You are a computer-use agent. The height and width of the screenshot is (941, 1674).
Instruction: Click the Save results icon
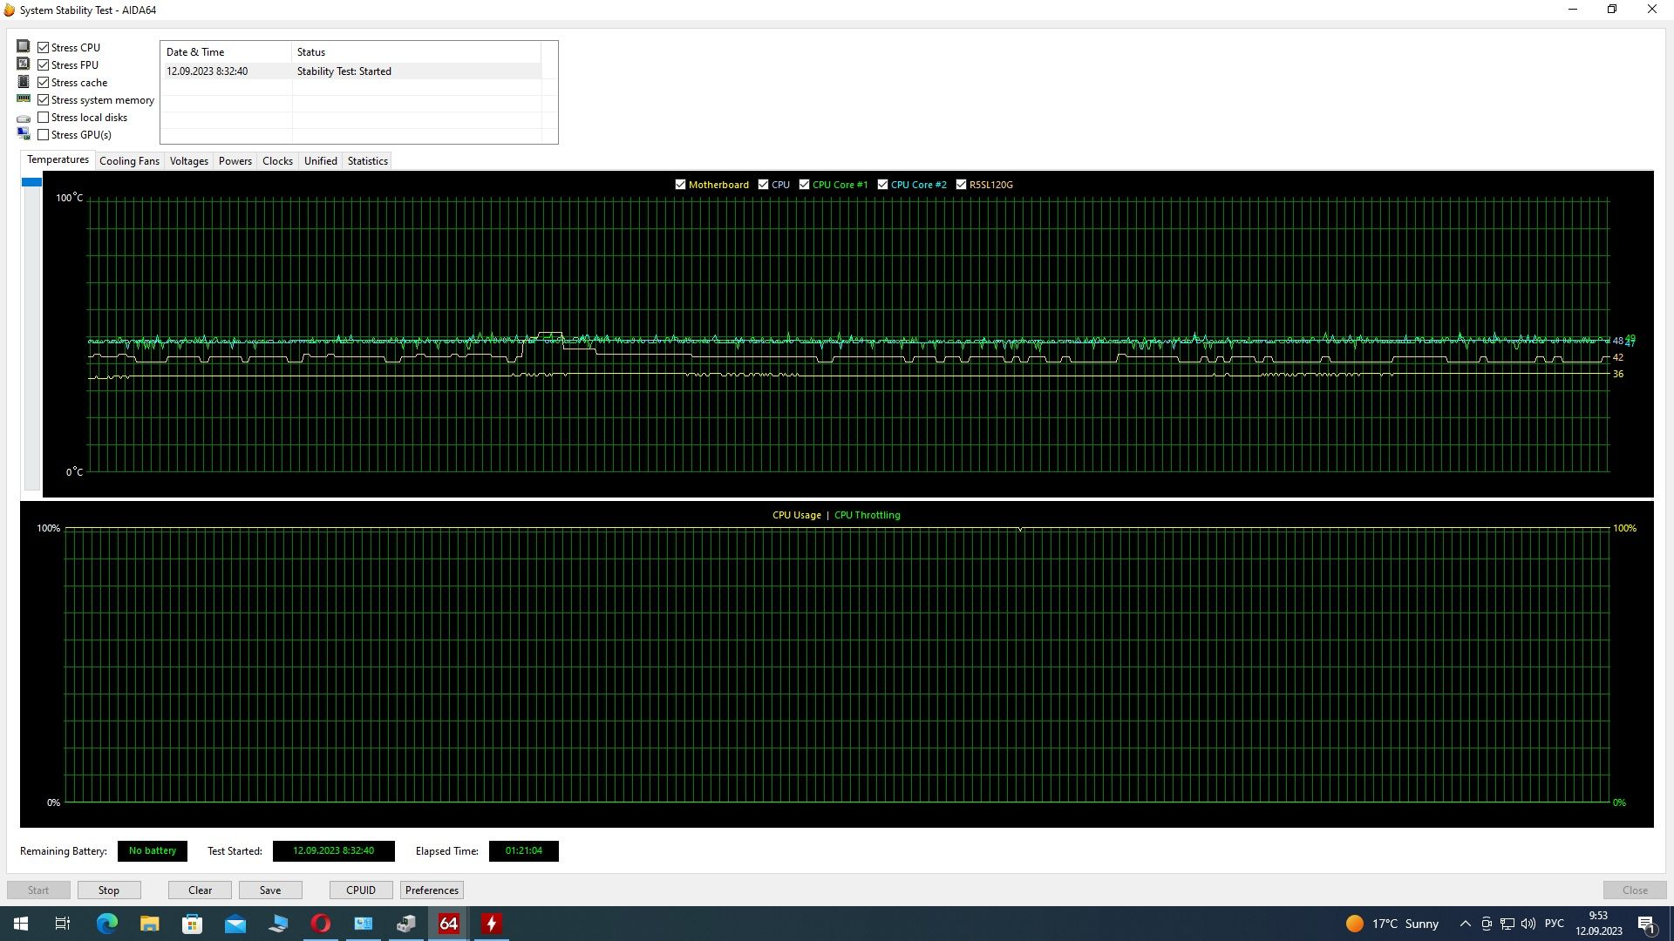pyautogui.click(x=270, y=890)
